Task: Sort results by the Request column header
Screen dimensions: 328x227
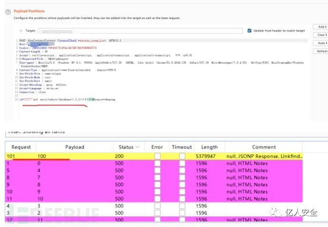Action: (x=21, y=147)
